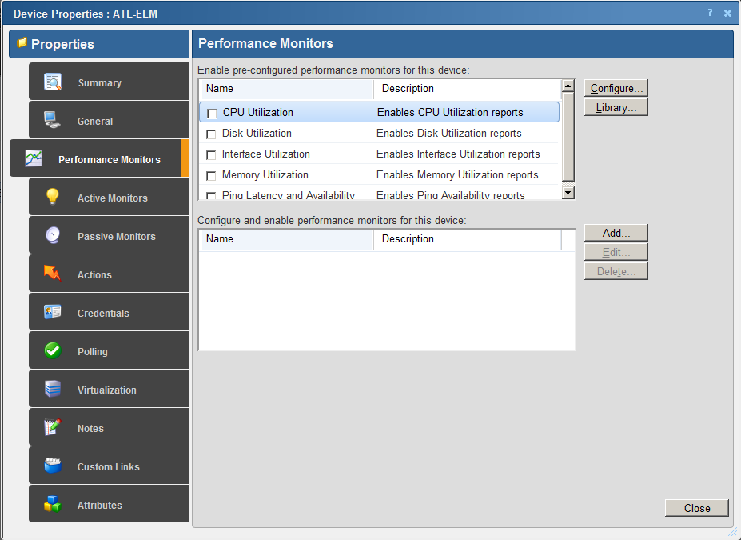The height and width of the screenshot is (540, 741).
Task: Click the Summary magnifier icon
Action: (x=53, y=82)
